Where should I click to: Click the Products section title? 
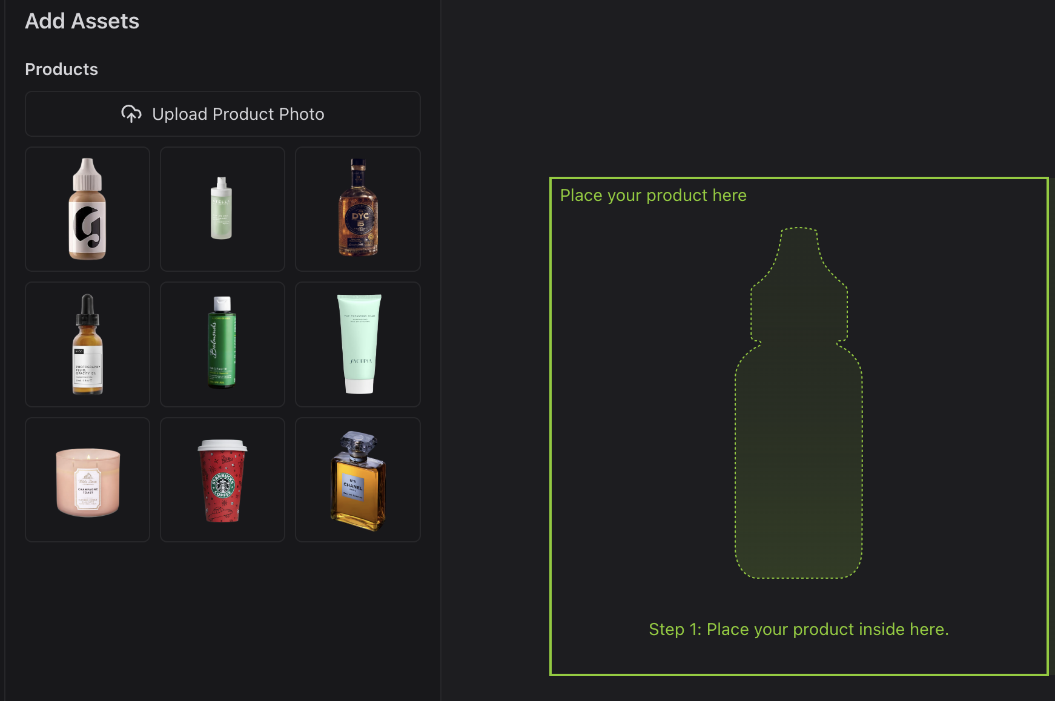click(x=61, y=70)
